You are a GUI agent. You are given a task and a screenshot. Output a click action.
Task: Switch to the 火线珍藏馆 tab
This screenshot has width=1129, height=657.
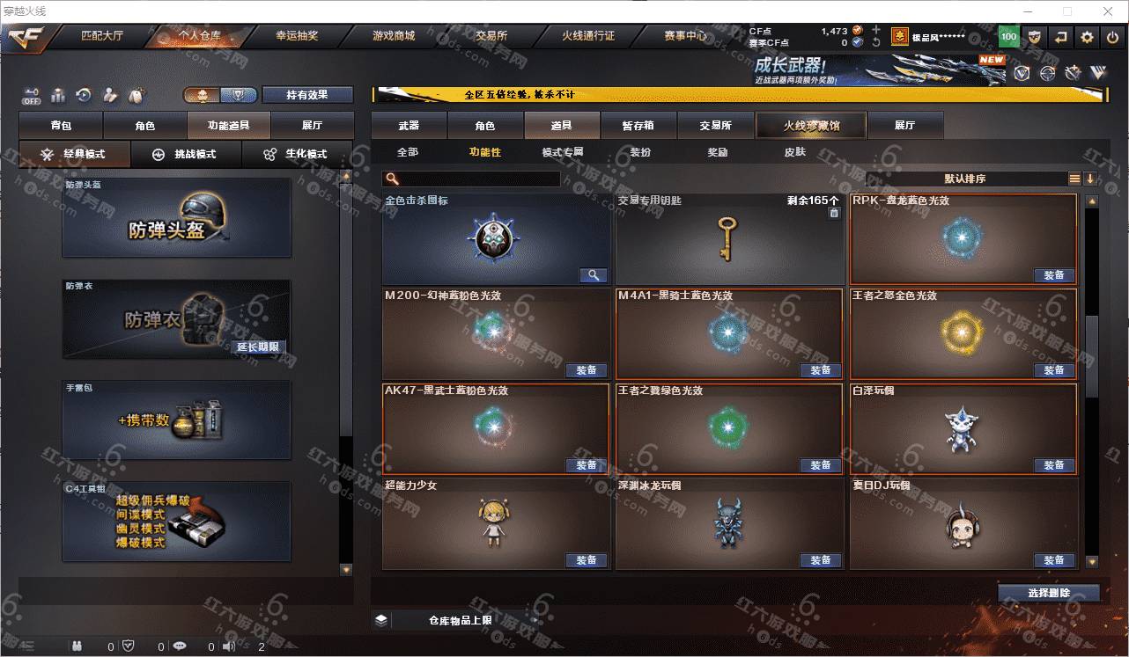click(811, 126)
